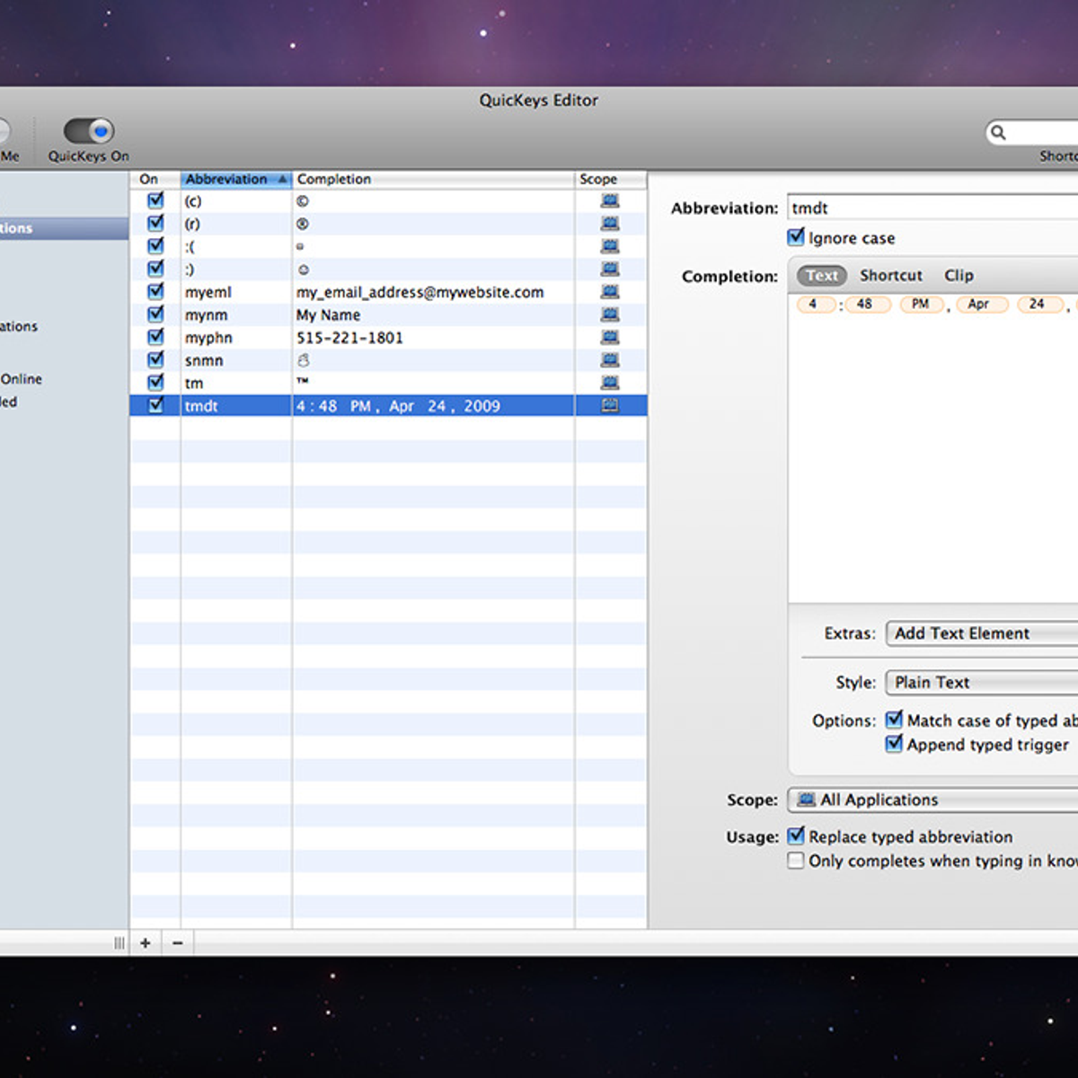This screenshot has width=1078, height=1078.
Task: Click the scope icon in the myeml row
Action: coord(610,292)
